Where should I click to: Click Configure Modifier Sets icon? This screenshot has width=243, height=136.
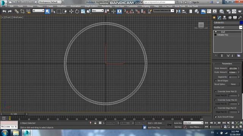pos(239,56)
